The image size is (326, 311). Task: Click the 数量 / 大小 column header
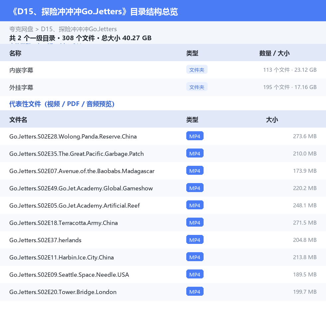coord(274,53)
